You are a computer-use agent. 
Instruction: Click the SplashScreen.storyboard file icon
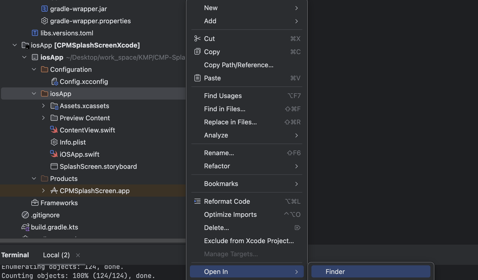coord(54,166)
